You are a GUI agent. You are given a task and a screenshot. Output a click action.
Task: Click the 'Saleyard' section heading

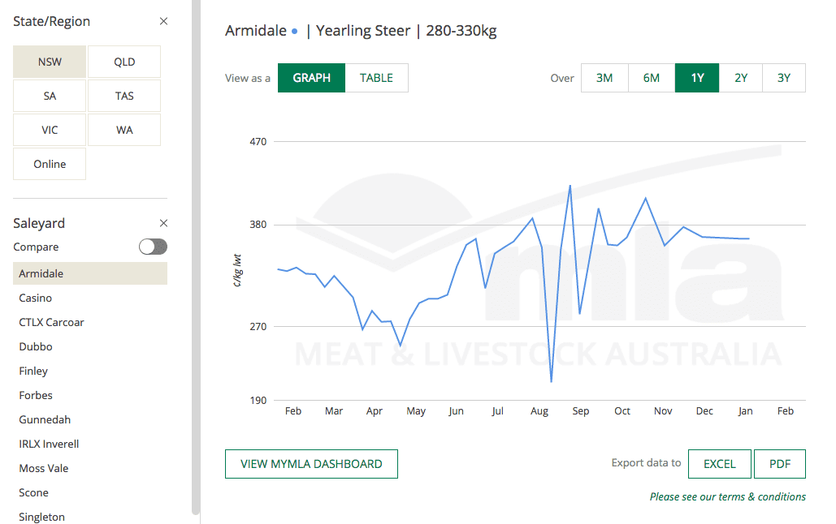click(39, 223)
